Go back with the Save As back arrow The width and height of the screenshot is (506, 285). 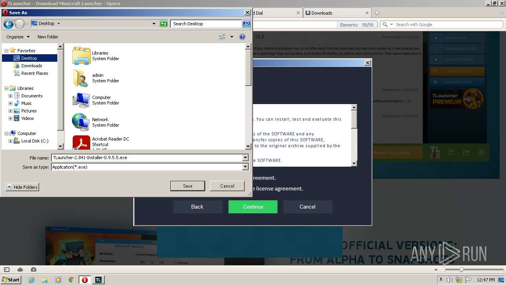point(8,24)
